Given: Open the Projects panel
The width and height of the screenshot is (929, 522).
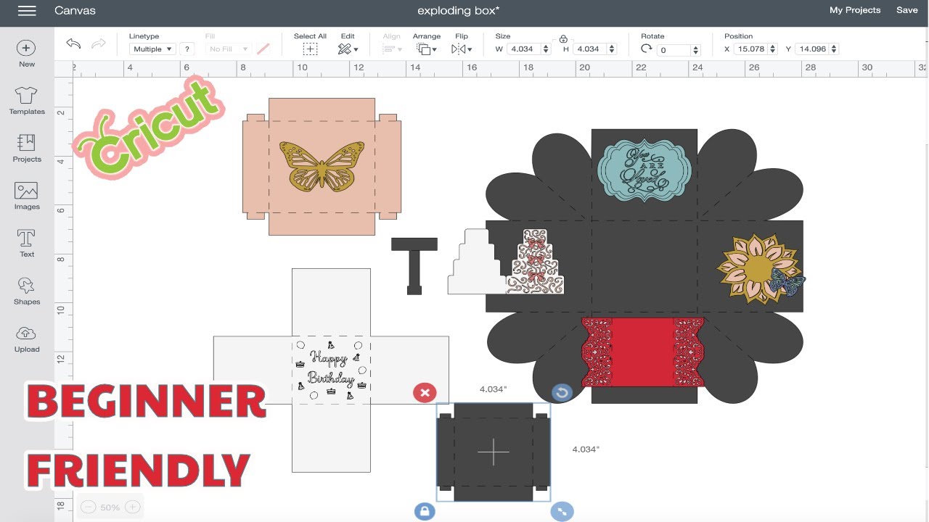Looking at the screenshot, I should pyautogui.click(x=26, y=148).
